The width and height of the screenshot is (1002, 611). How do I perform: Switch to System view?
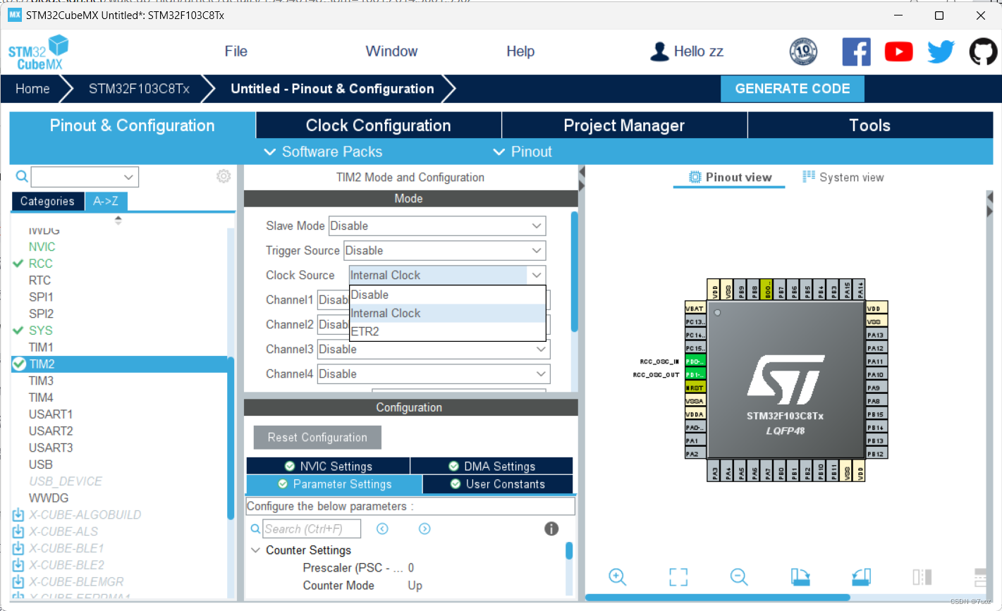click(x=843, y=178)
